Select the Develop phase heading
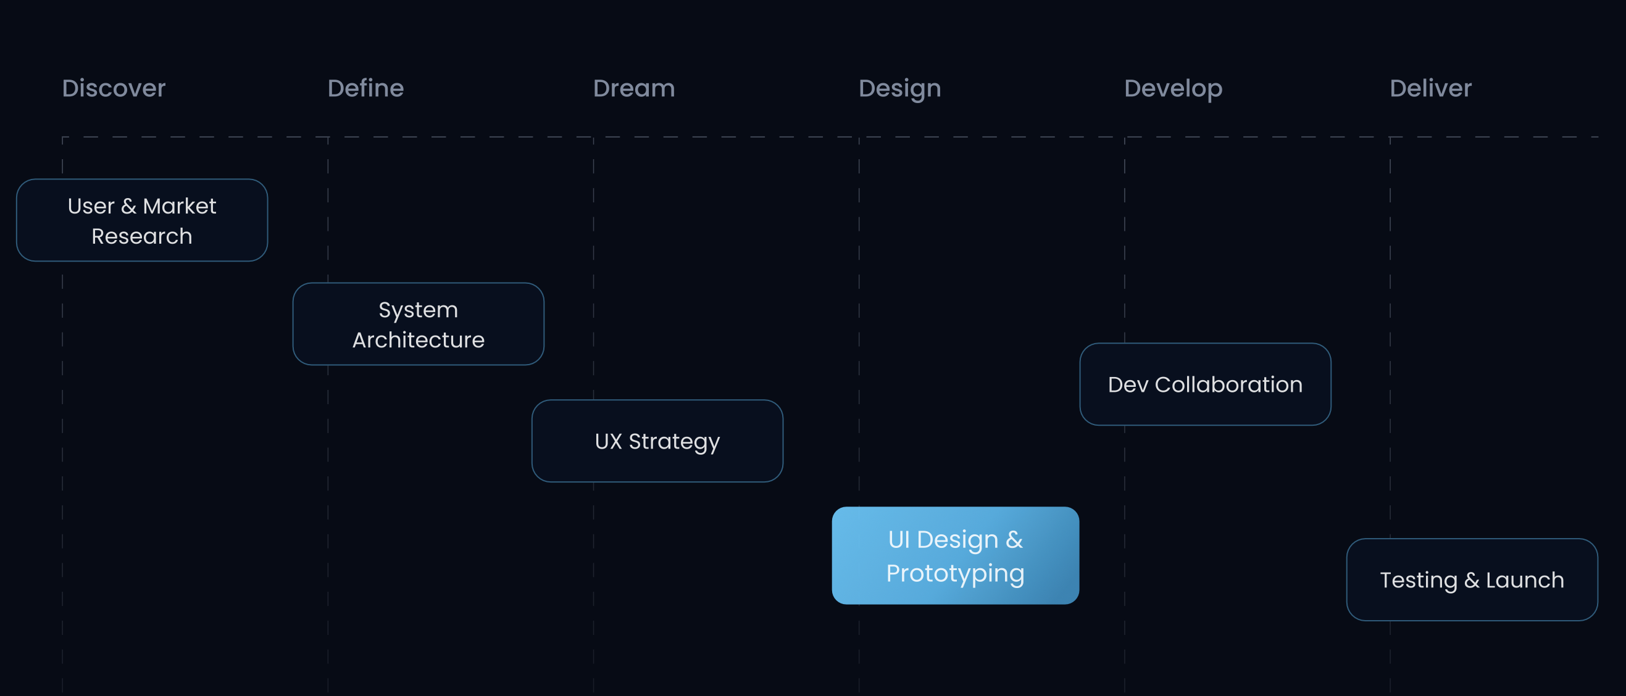This screenshot has height=696, width=1626. 1173,88
